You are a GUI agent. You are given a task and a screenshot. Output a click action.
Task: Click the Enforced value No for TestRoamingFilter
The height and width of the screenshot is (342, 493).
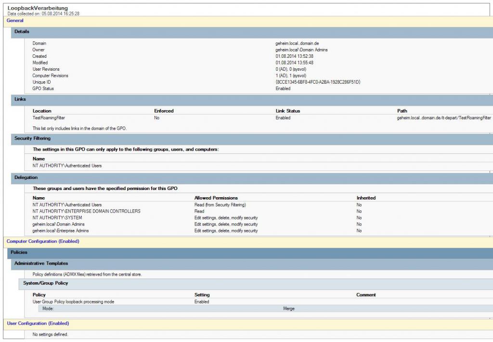click(x=157, y=118)
